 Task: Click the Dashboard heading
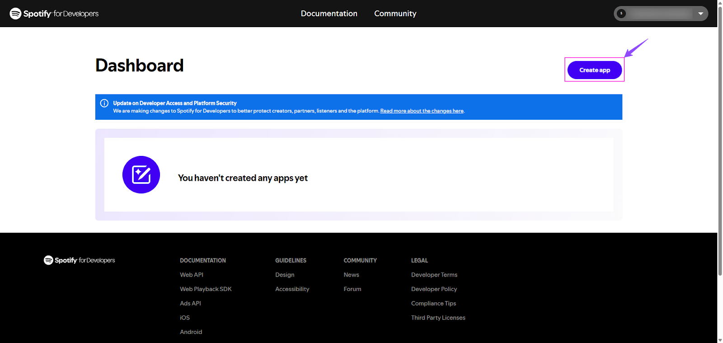pyautogui.click(x=140, y=66)
